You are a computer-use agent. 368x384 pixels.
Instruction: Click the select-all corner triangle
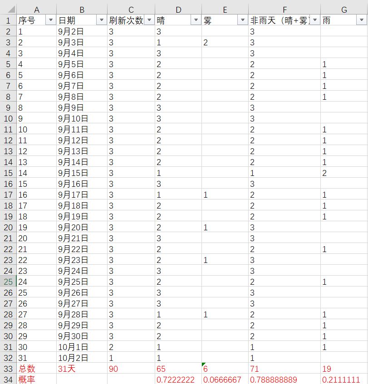[11, 10]
